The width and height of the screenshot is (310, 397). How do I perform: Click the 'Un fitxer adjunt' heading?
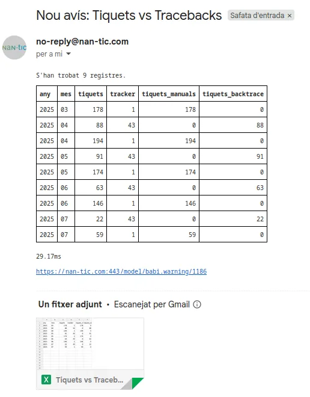tap(70, 304)
